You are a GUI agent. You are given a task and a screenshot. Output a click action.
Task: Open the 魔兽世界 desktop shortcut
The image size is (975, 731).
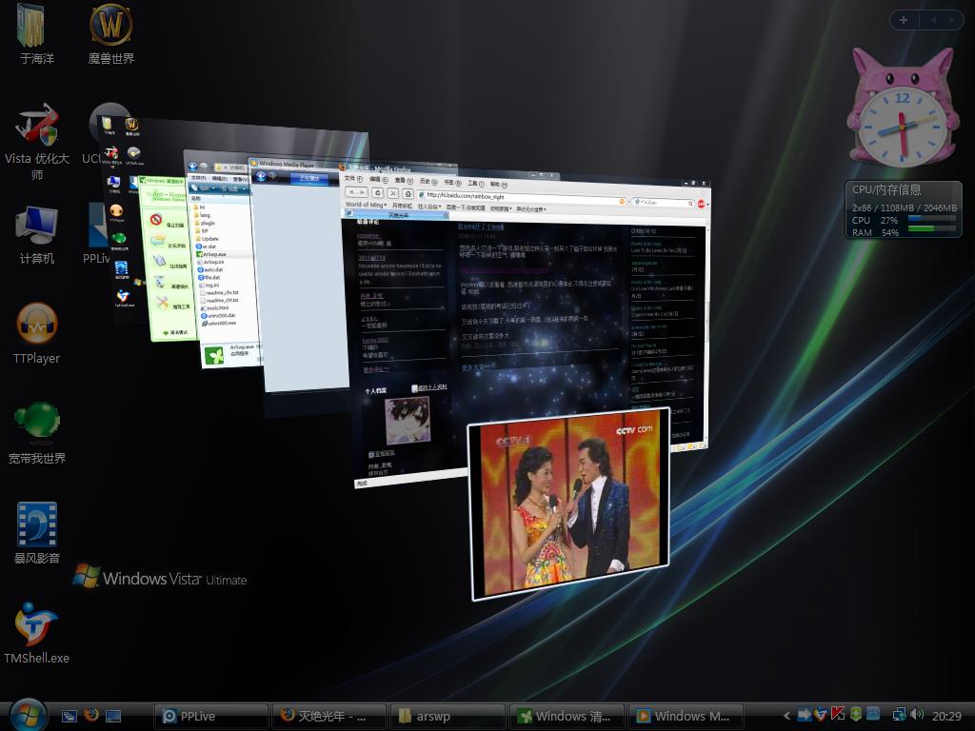[111, 27]
